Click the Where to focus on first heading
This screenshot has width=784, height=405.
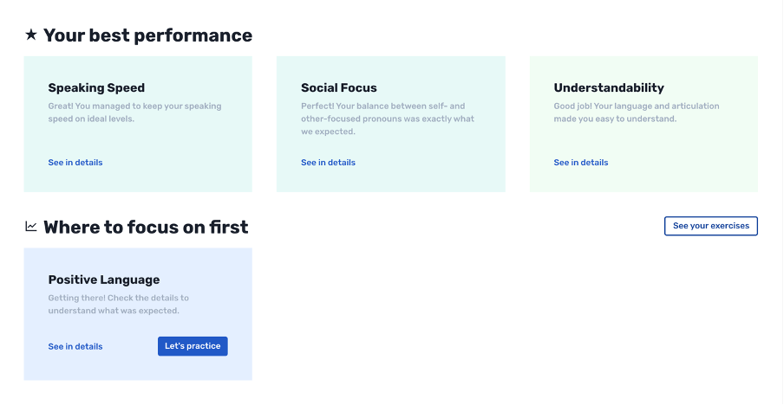pos(146,227)
